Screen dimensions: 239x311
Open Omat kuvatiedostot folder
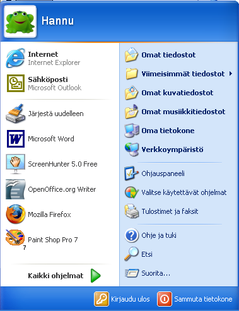[169, 93]
